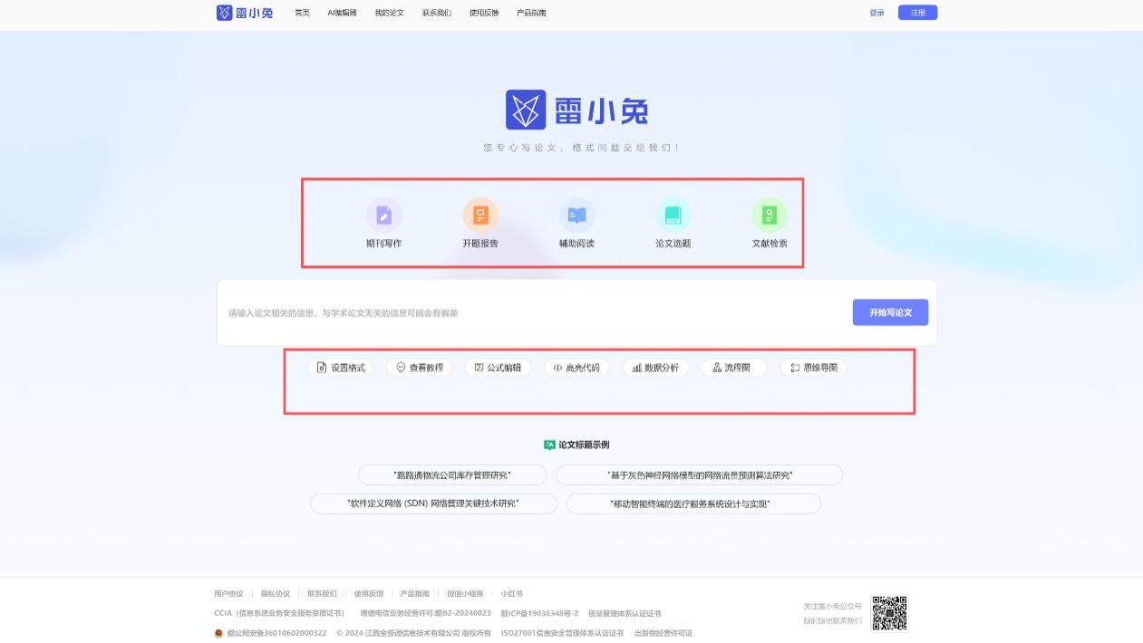This screenshot has width=1143, height=643.
Task: Click the 注册 register button
Action: [x=917, y=13]
